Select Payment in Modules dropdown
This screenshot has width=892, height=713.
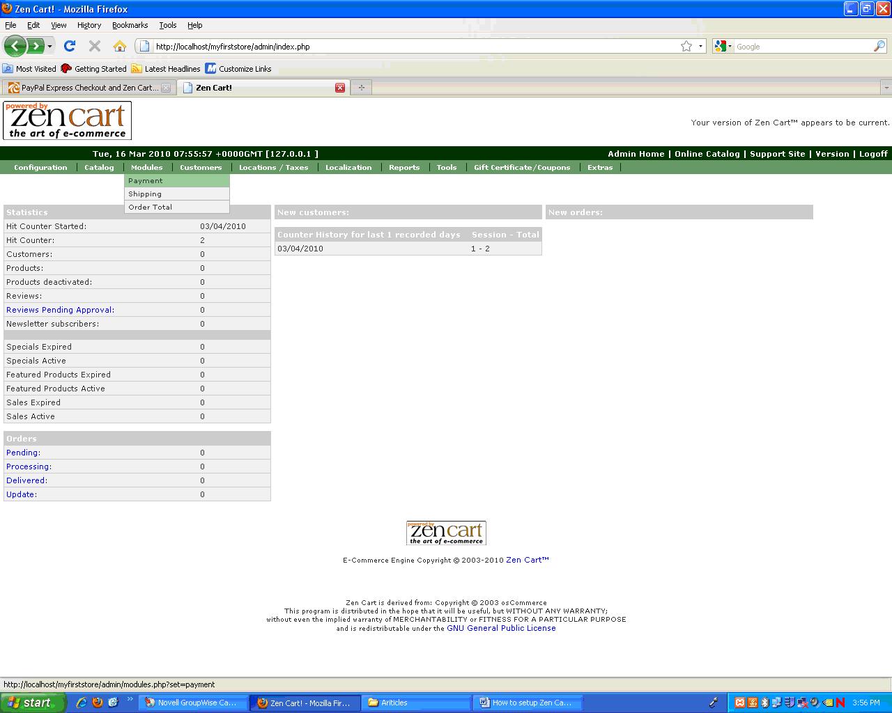(177, 181)
